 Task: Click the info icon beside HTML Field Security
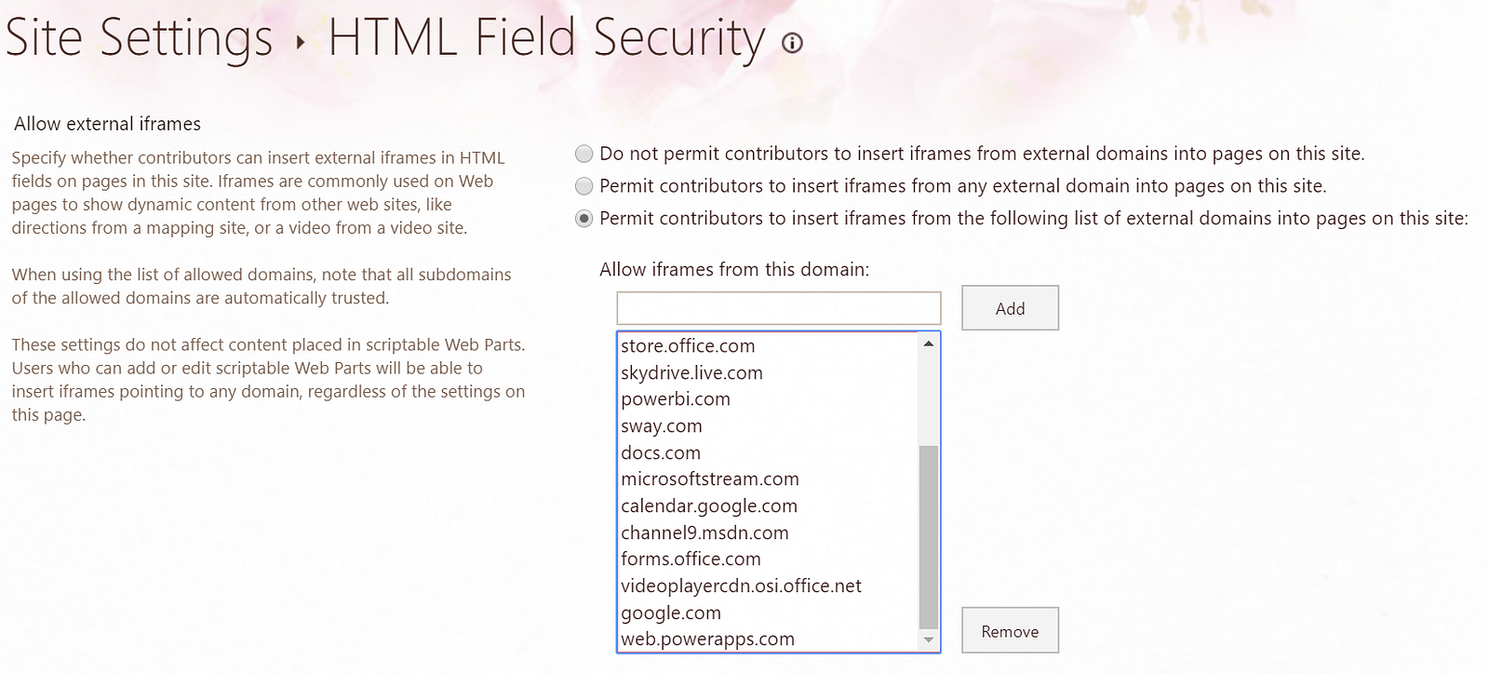[792, 43]
